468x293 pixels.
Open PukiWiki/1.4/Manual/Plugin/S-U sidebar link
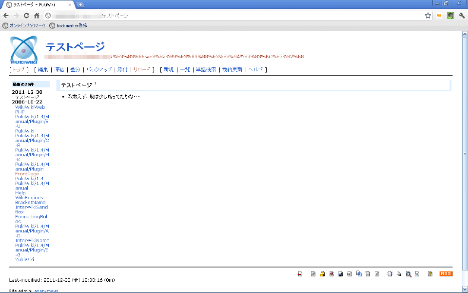(x=32, y=122)
